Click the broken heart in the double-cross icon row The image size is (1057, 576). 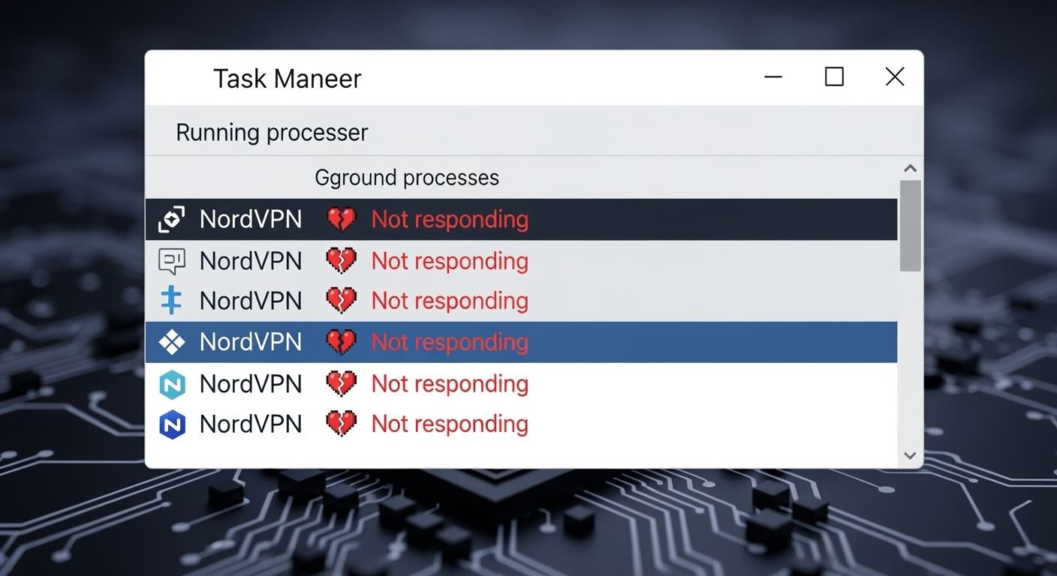(x=341, y=301)
